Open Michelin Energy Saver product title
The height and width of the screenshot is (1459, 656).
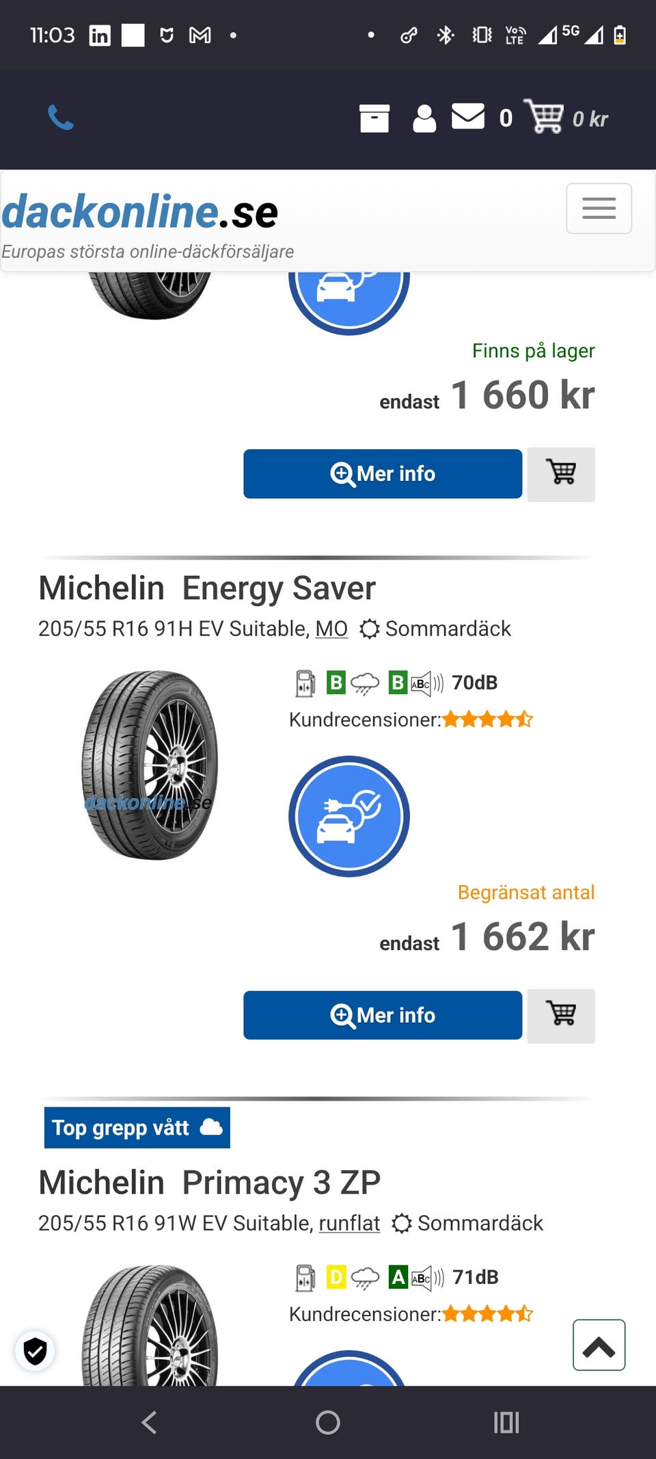(207, 588)
